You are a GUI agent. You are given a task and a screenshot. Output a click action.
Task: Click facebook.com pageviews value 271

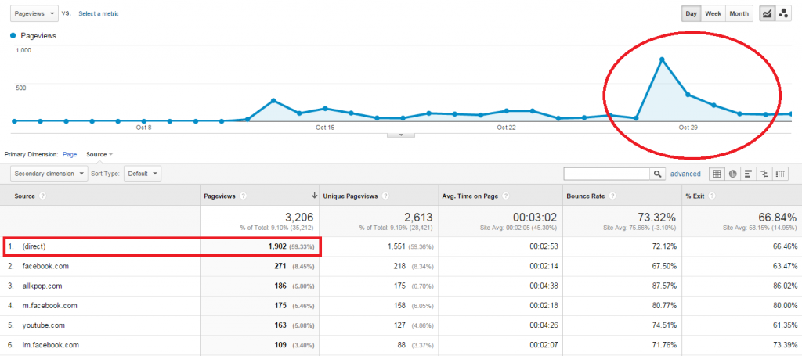tap(281, 266)
